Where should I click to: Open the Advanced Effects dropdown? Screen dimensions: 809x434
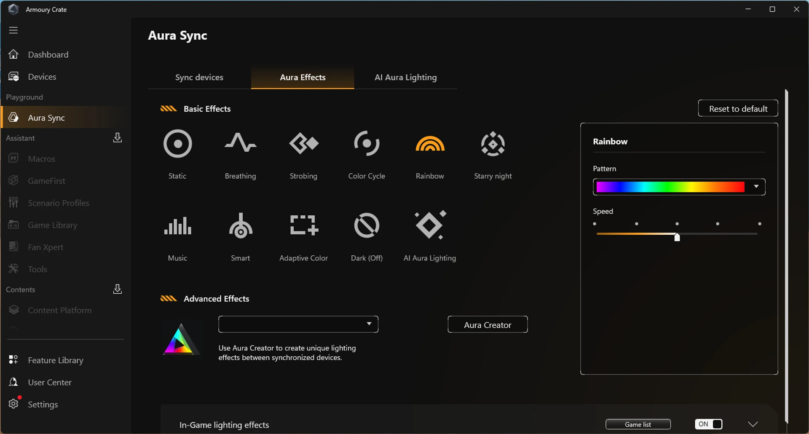[x=298, y=324]
